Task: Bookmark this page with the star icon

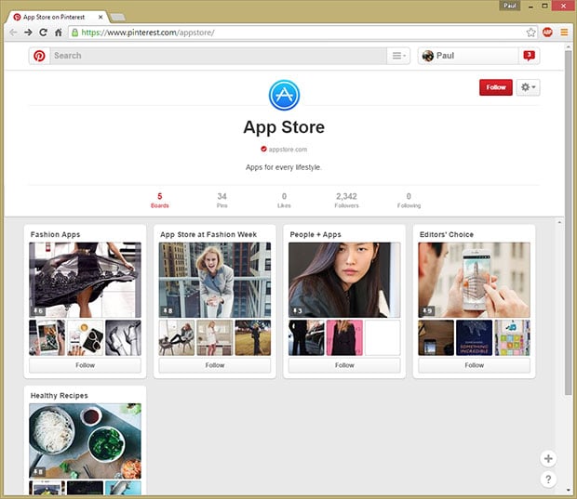Action: pos(530,33)
